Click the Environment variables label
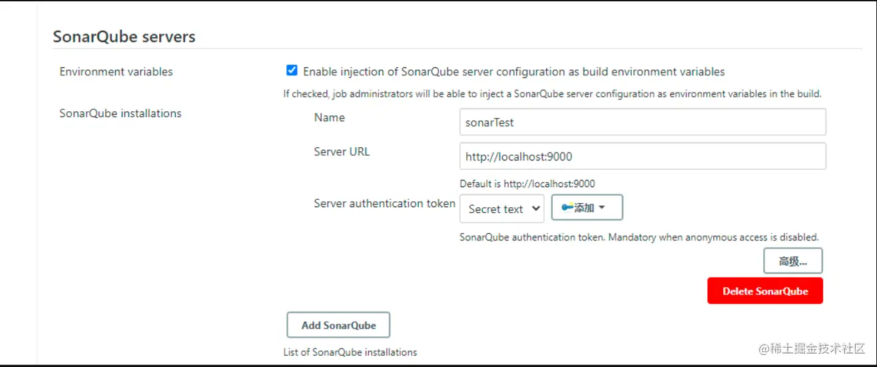This screenshot has width=877, height=367. (x=116, y=71)
